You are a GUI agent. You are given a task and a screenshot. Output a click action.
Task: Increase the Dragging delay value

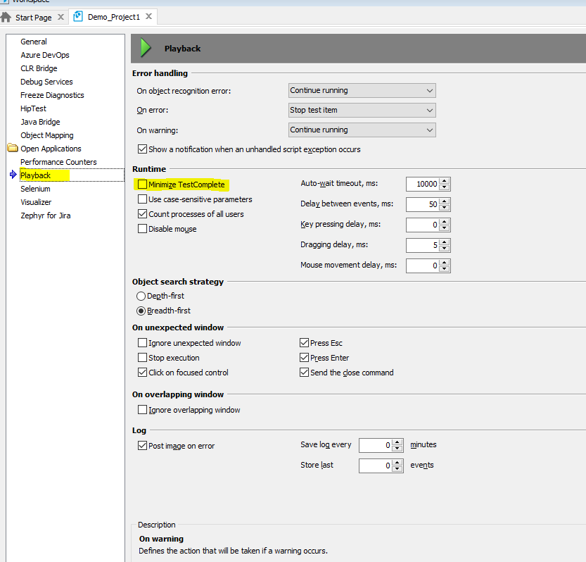click(x=445, y=242)
